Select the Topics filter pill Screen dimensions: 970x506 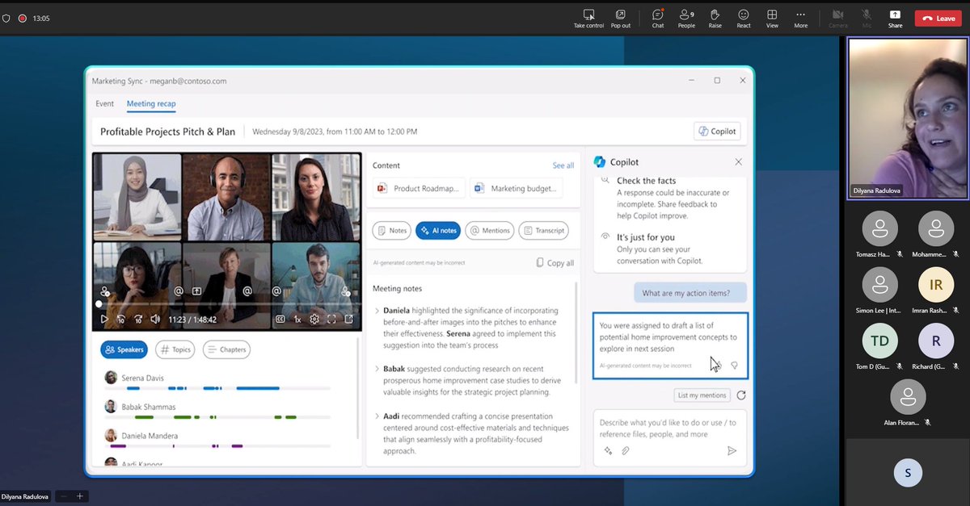175,349
